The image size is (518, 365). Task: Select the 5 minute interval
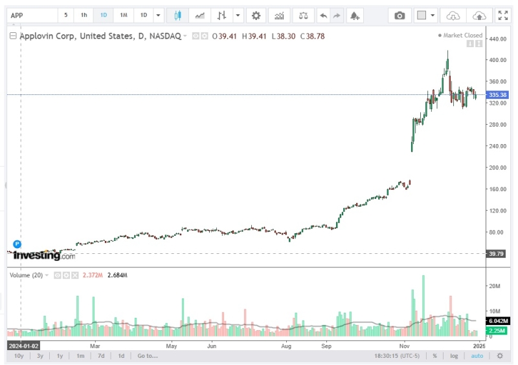pyautogui.click(x=66, y=15)
